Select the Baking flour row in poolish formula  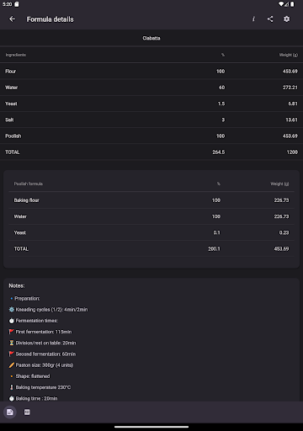(x=151, y=200)
